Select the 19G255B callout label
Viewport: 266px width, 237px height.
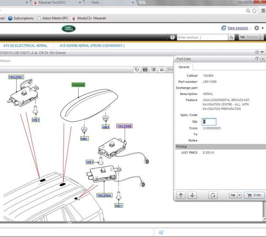(124, 126)
